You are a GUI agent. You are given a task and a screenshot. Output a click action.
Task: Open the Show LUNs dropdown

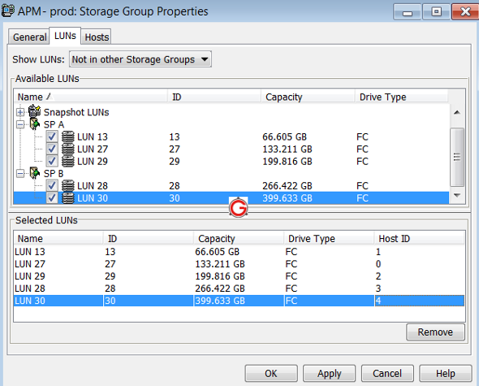coord(140,59)
